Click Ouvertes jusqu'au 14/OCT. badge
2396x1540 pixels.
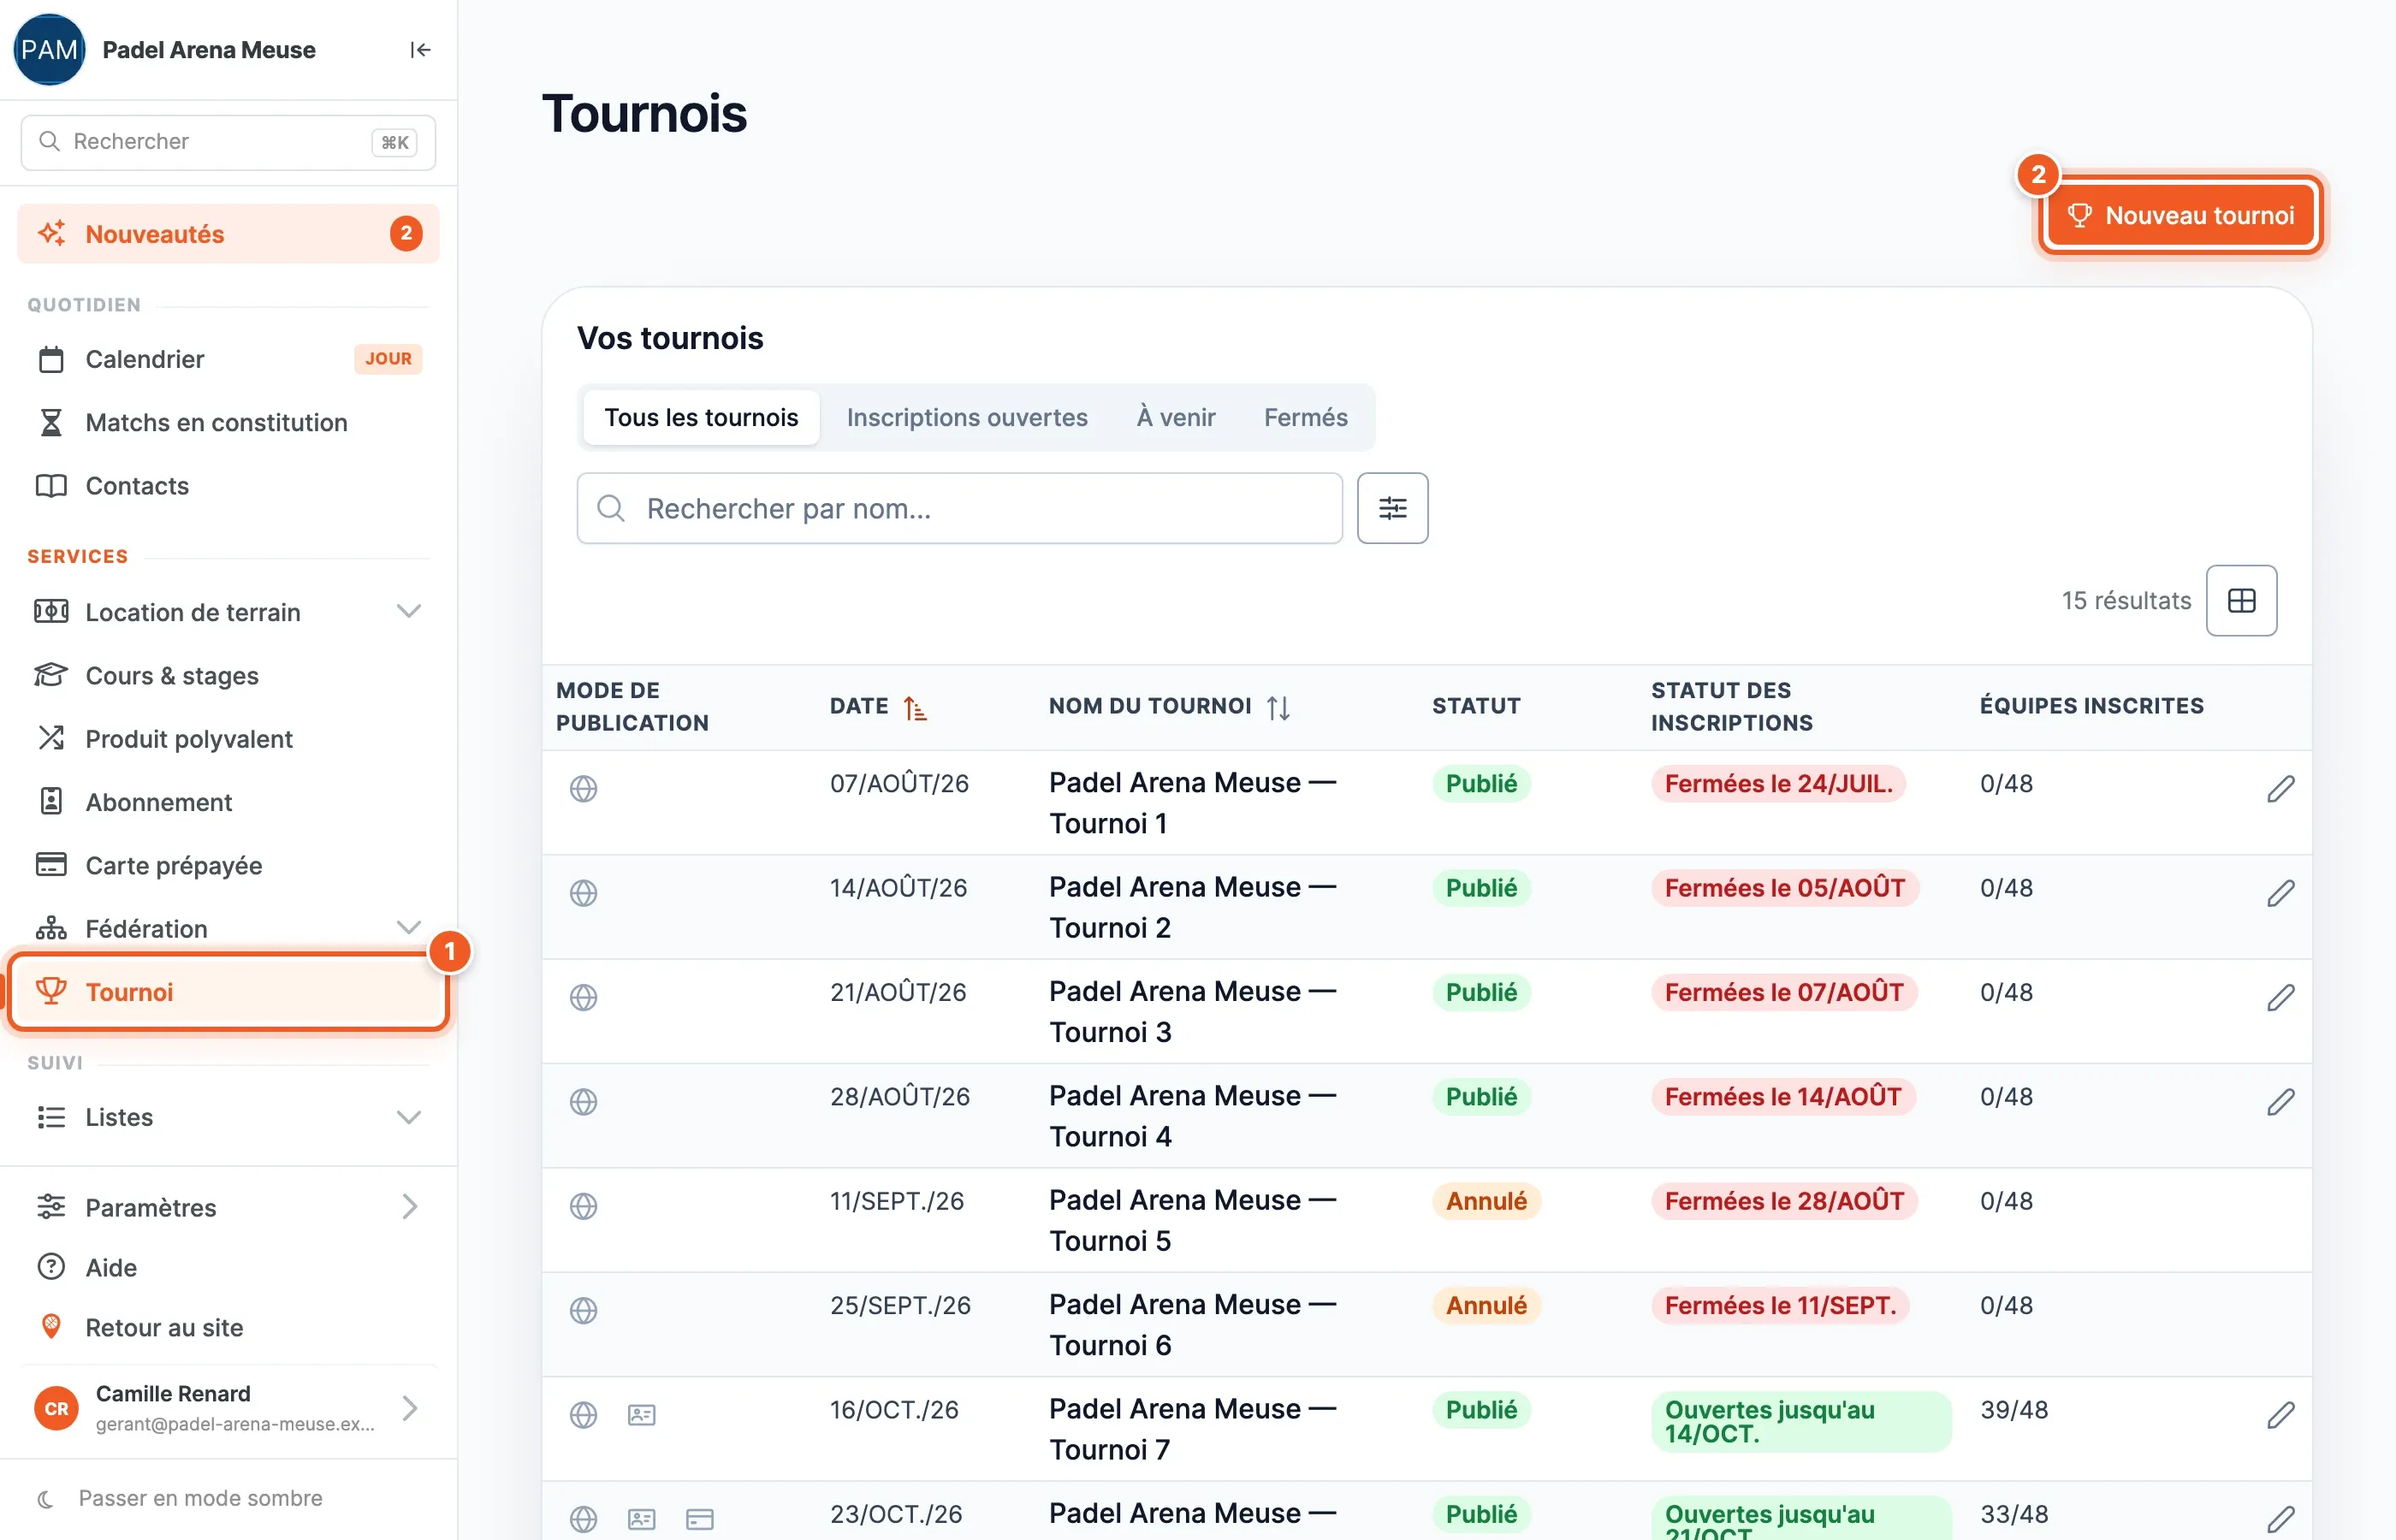[x=1801, y=1421]
